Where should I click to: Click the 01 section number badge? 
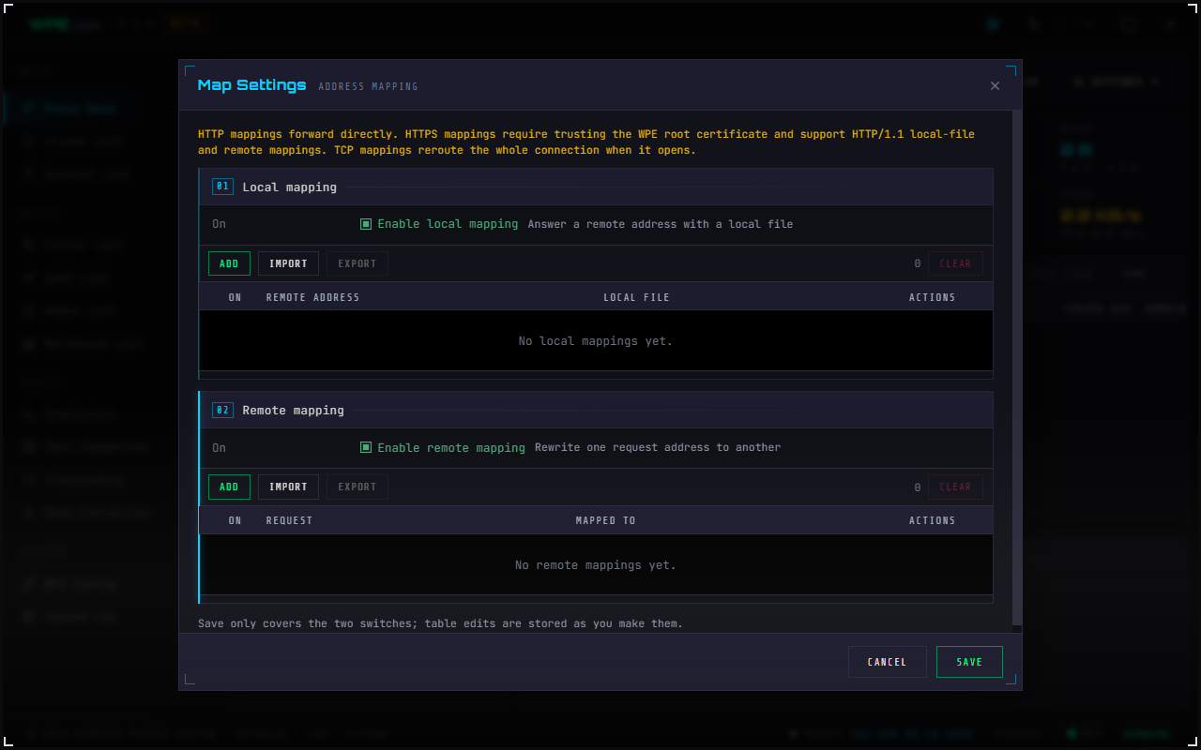(x=222, y=187)
